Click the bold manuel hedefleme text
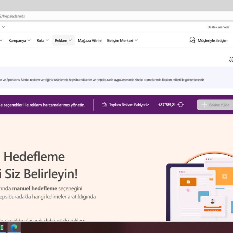Screen dimensions: 233x233 35,188
